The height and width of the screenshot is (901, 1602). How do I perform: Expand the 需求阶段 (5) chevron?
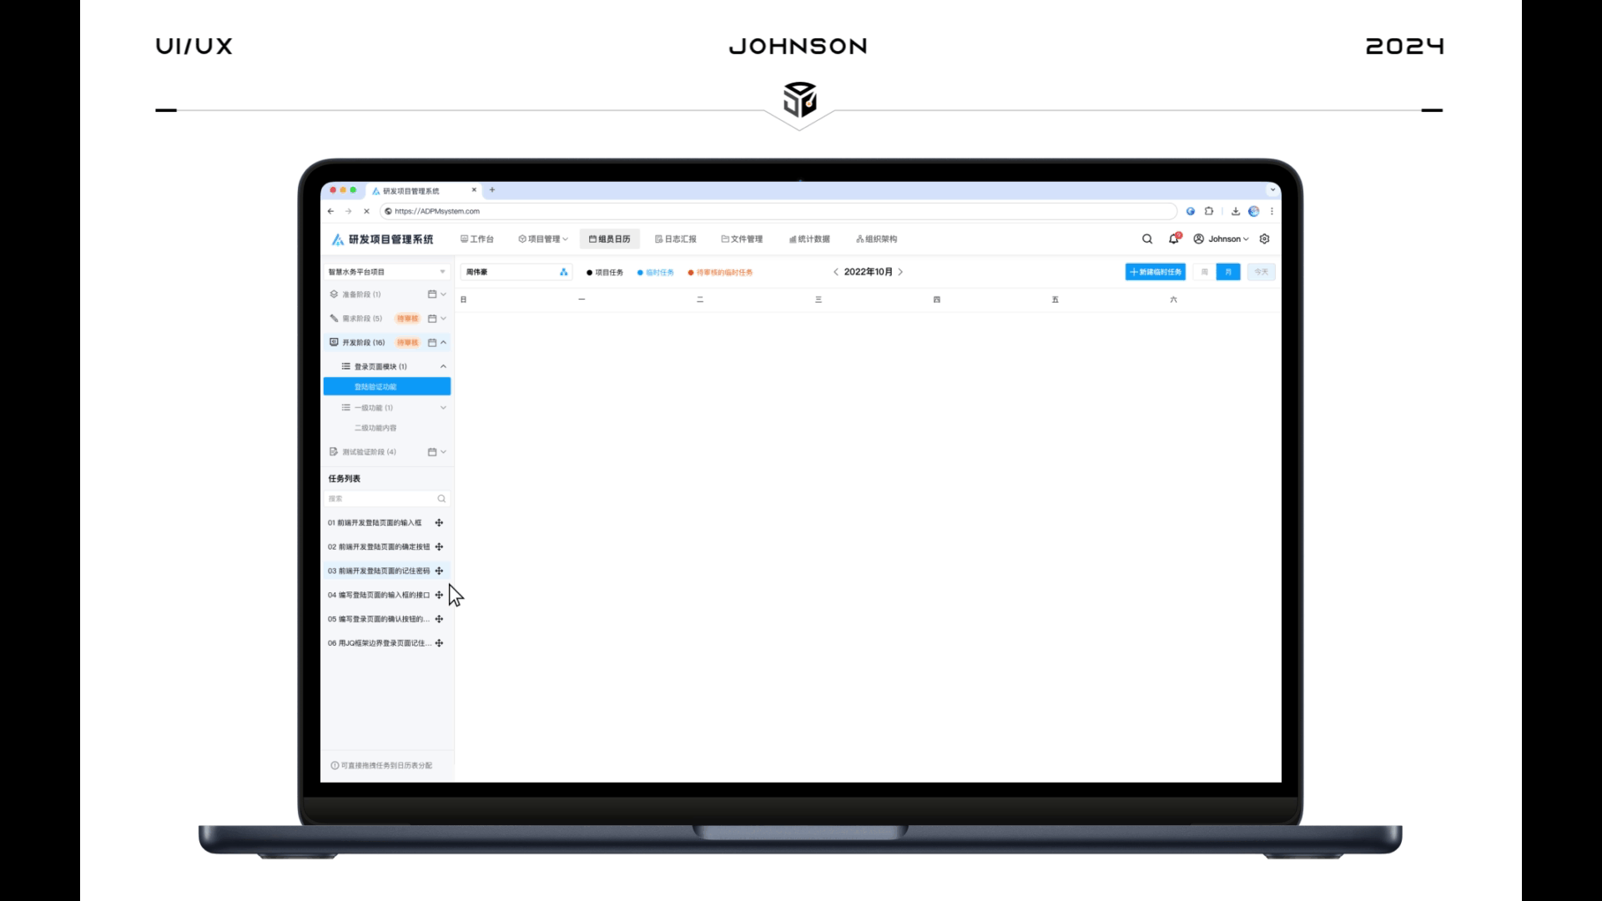pyautogui.click(x=444, y=319)
